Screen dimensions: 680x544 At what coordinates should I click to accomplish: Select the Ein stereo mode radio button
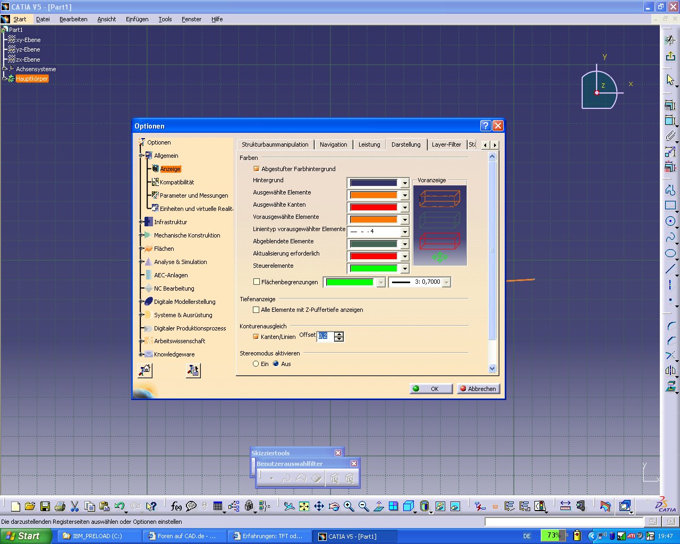256,364
